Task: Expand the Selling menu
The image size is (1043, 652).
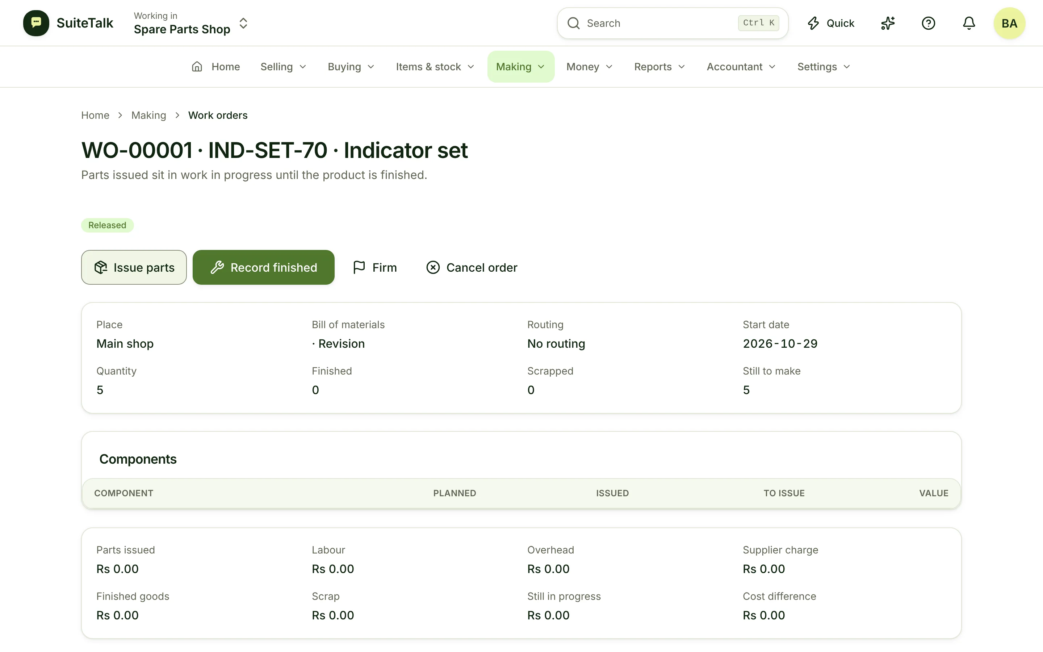Action: tap(283, 67)
